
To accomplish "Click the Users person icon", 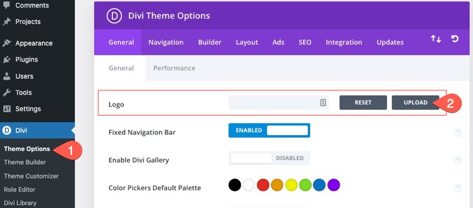I will (6, 76).
